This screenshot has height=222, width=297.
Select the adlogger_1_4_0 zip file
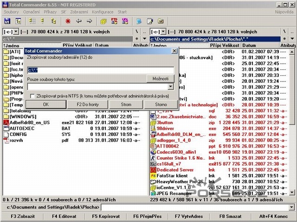pyautogui.click(x=220, y=141)
